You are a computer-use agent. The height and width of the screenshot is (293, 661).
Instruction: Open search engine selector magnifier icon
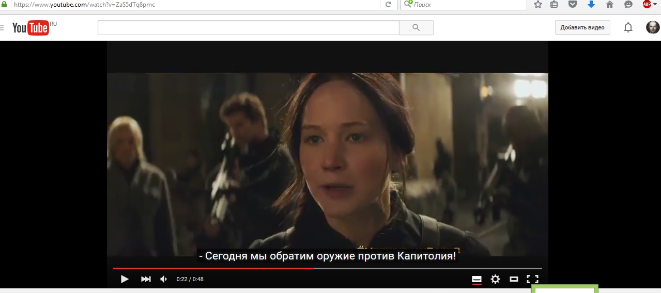(408, 4)
